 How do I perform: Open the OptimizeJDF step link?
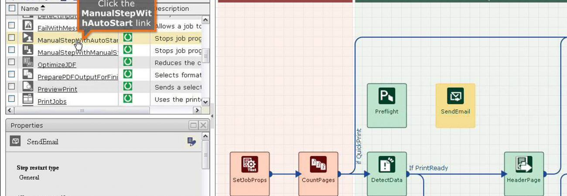(x=57, y=65)
